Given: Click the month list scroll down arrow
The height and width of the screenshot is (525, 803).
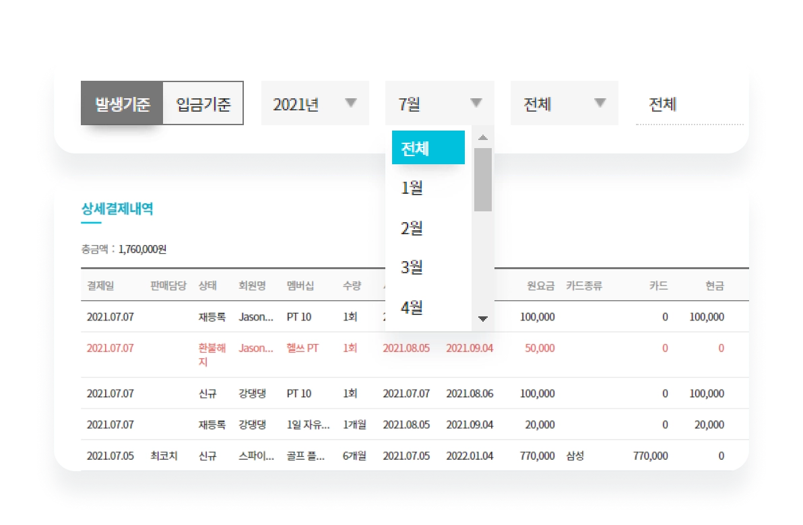Looking at the screenshot, I should [x=482, y=318].
